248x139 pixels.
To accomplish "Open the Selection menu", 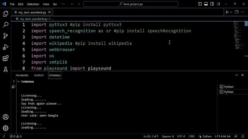I will pos(33,4).
